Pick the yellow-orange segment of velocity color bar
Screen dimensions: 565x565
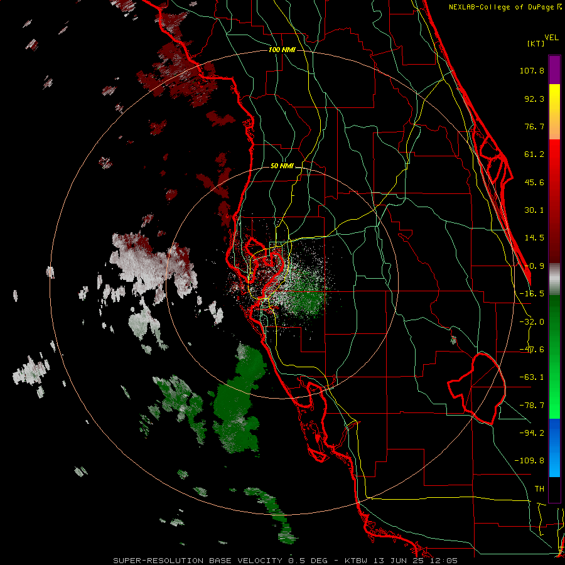point(554,112)
